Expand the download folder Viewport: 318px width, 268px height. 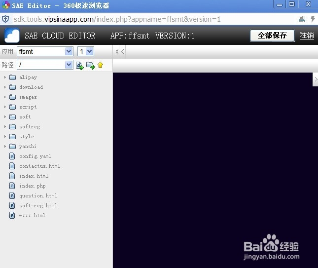tap(5, 87)
